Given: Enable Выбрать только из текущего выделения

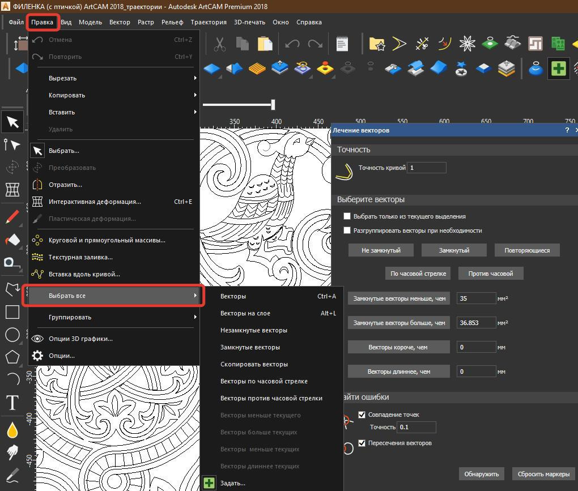Looking at the screenshot, I should 347,216.
